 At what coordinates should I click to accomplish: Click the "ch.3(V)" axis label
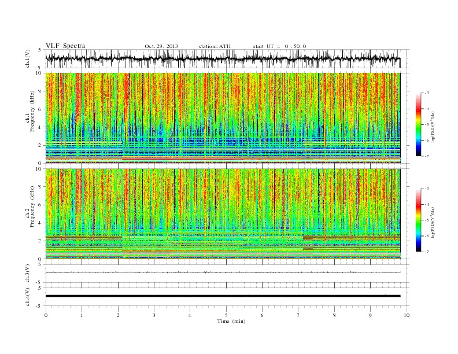point(28,274)
